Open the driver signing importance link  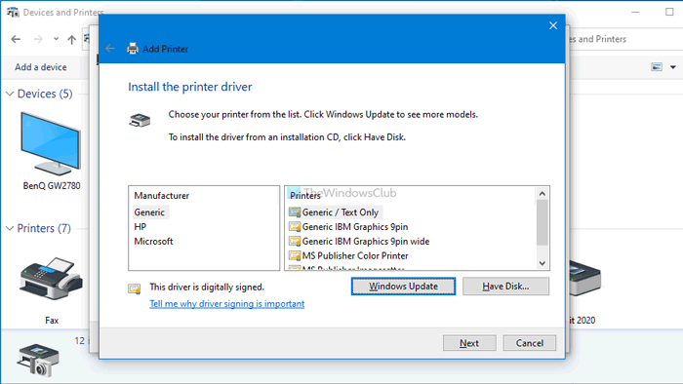227,303
